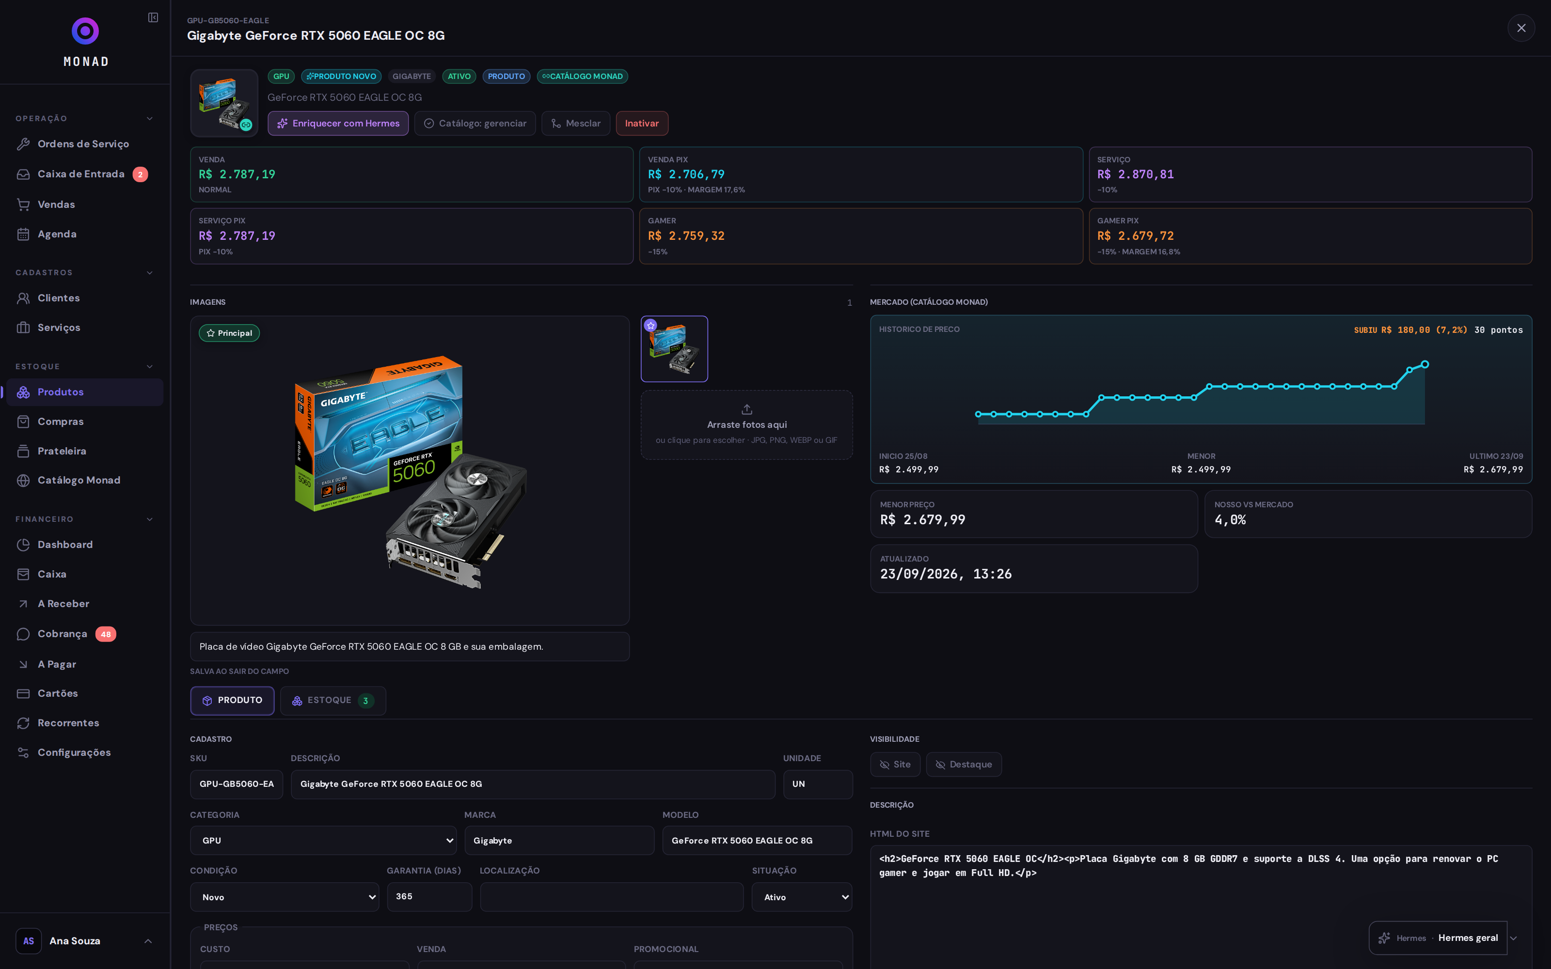Click the Garantia (dias) field
This screenshot has height=969, width=1551.
click(x=429, y=897)
